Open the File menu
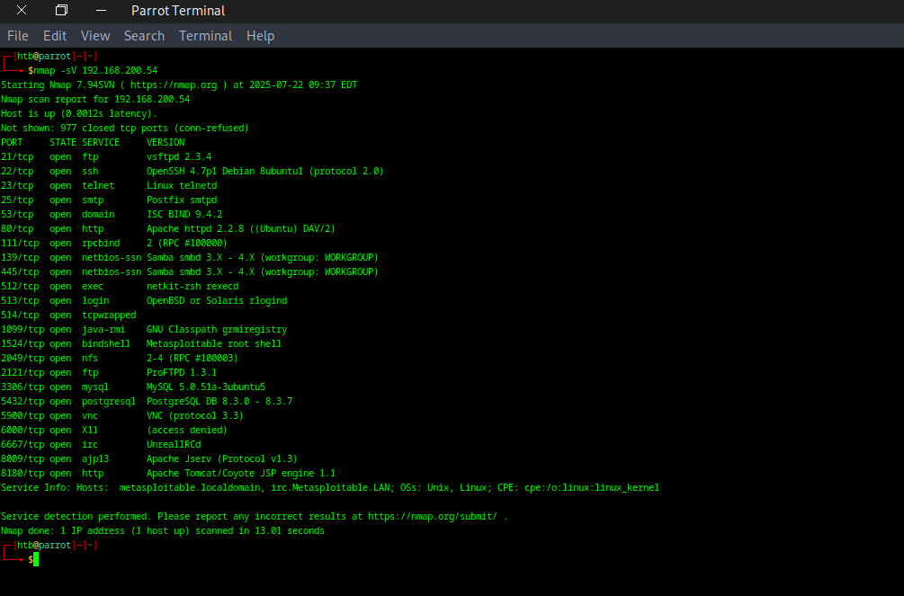 tap(18, 36)
